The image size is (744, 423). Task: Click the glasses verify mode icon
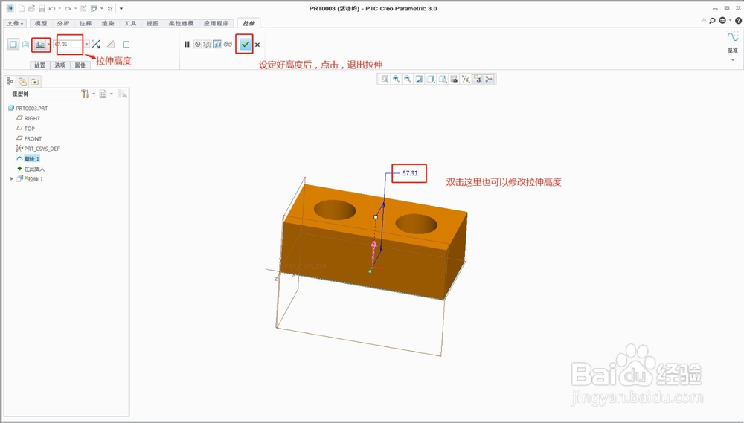click(x=228, y=44)
